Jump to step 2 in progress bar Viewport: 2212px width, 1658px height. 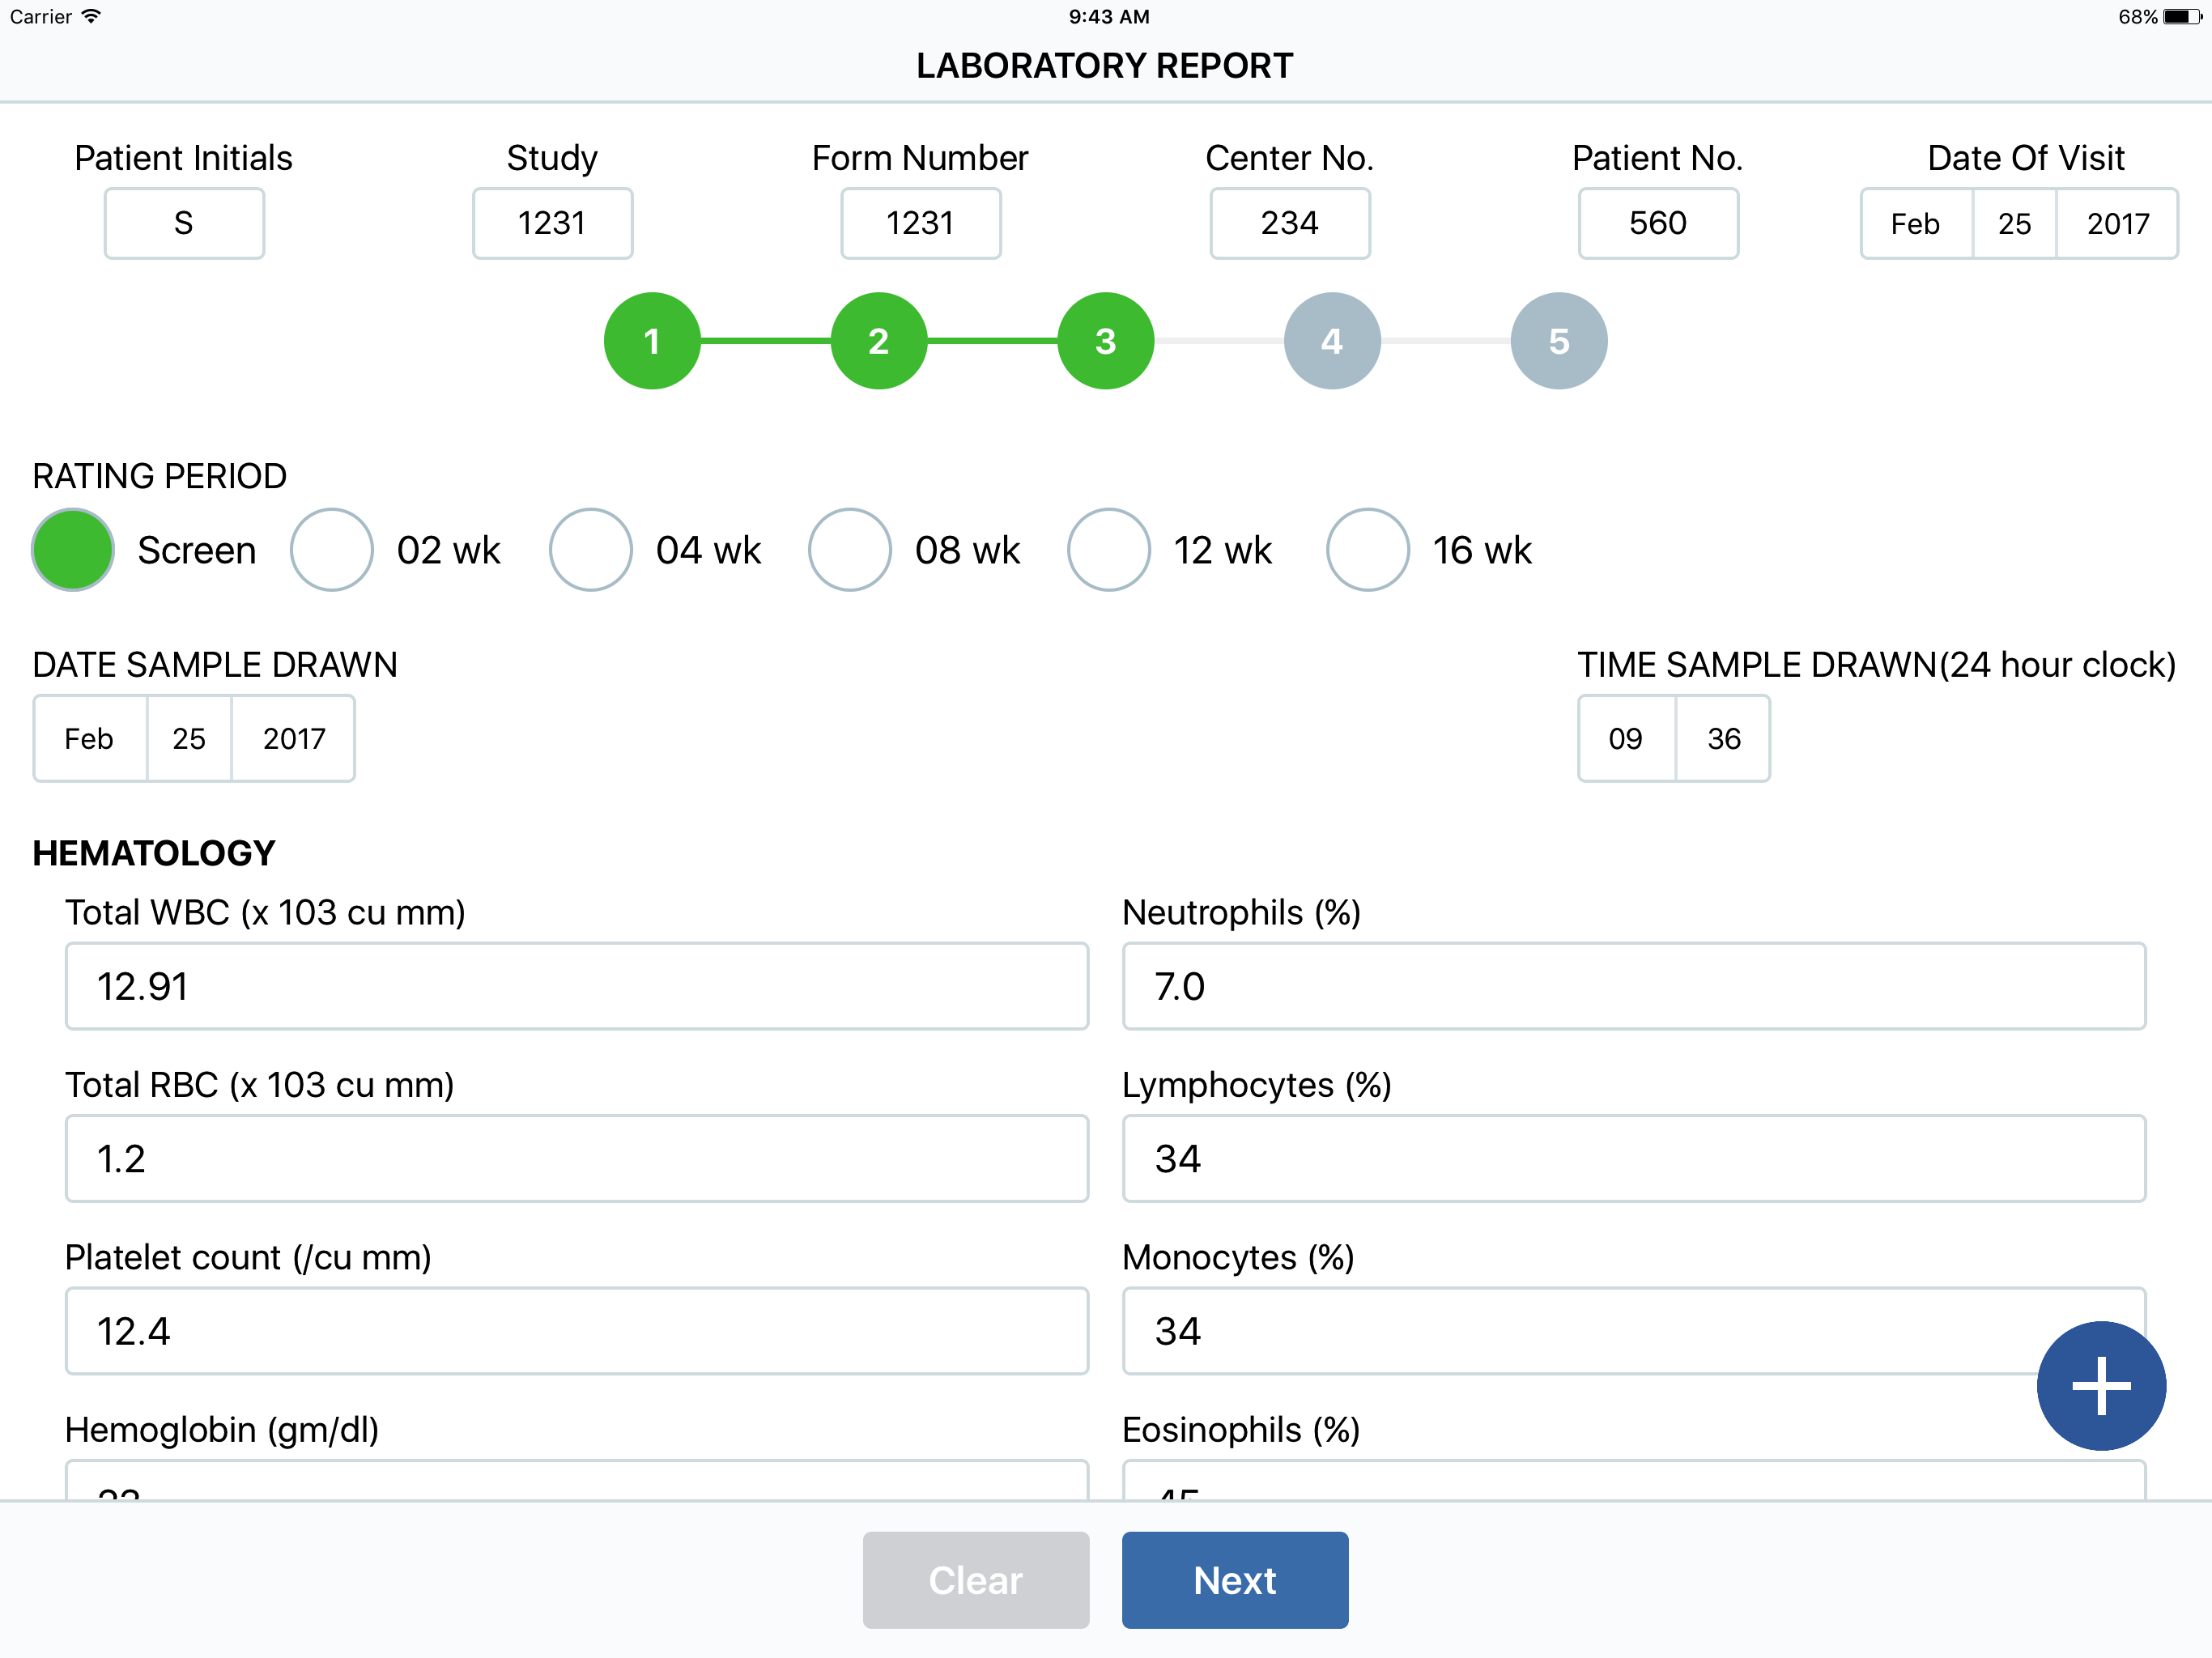[878, 341]
